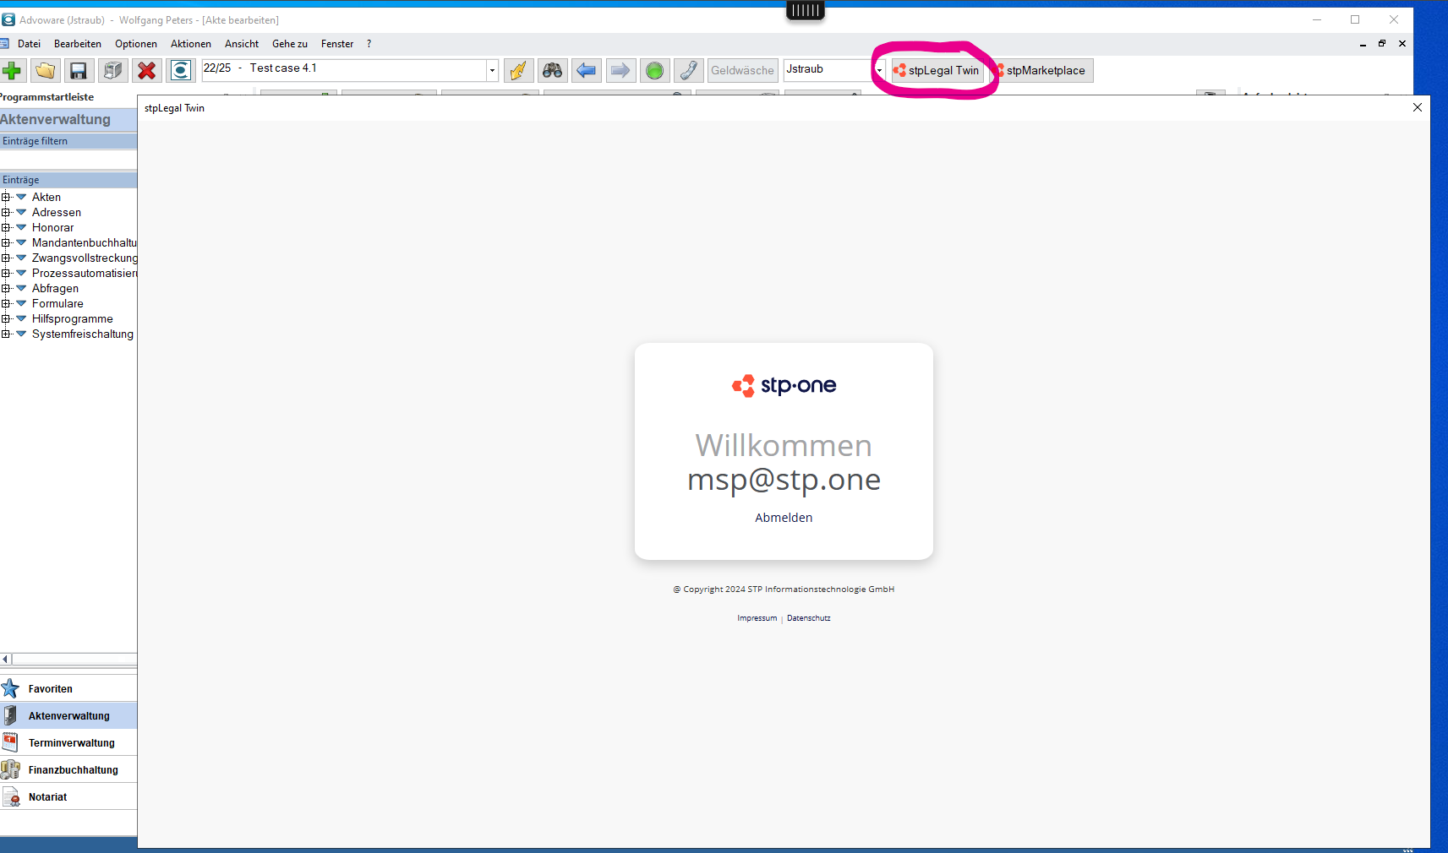The image size is (1448, 853).
Task: Open the stpLegal Twin toolbar button
Action: point(937,71)
